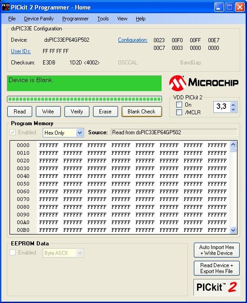247x303 pixels.
Task: Click the Read button
Action: point(20,112)
